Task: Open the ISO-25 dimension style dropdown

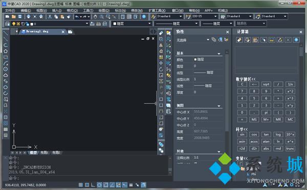Action: (215, 16)
